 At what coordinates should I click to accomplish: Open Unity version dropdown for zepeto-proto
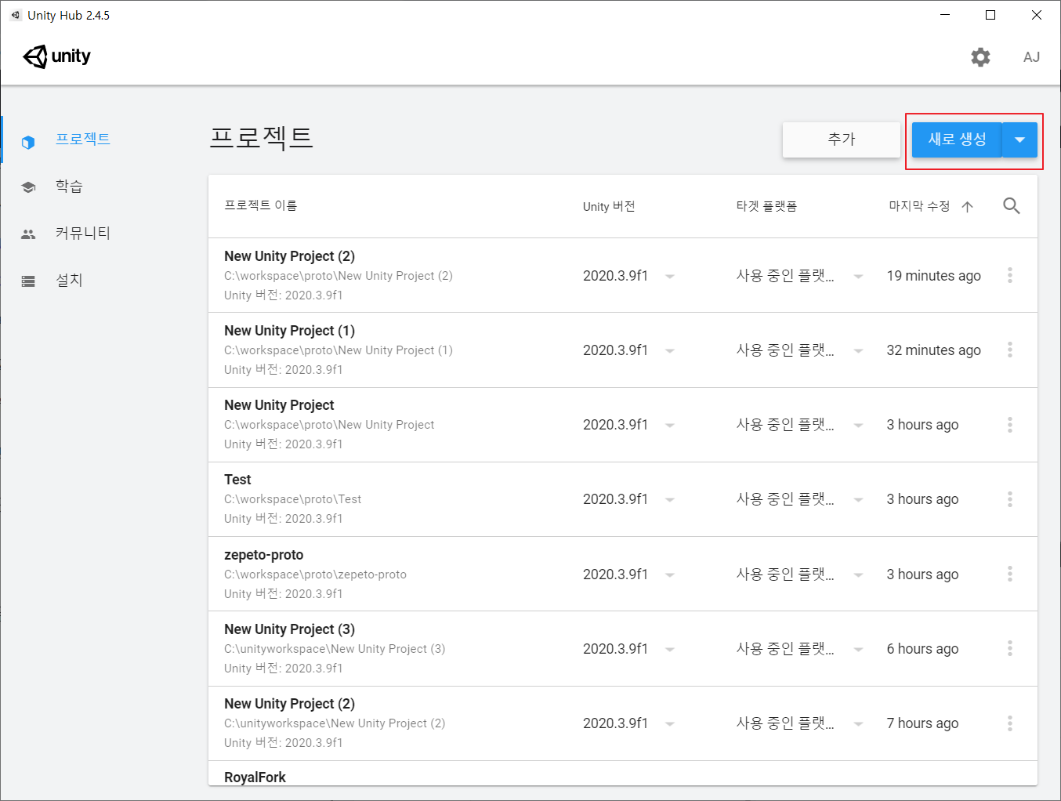coord(670,574)
